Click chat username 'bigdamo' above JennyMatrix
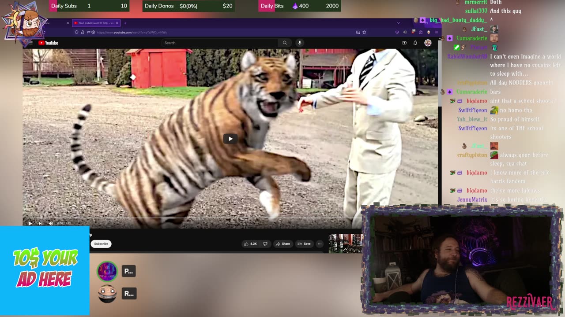Screen dimensions: 565x317 click(x=477, y=191)
